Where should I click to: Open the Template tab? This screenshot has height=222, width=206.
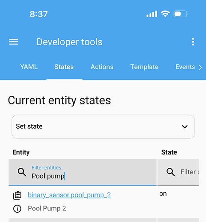point(144,67)
